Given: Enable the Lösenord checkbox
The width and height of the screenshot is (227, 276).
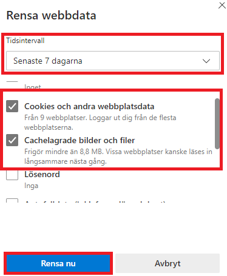Looking at the screenshot, I should pos(12,174).
